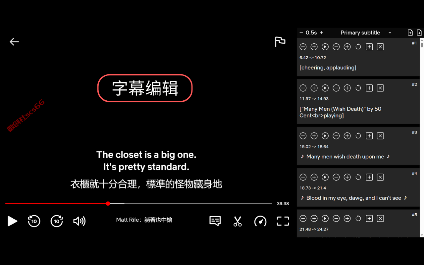Viewport: 424px width, 265px height.
Task: Edit the text [cheering, applauding]
Action: coord(328,68)
